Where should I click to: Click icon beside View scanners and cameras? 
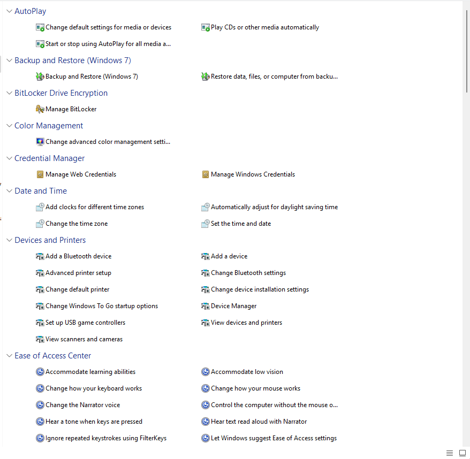point(40,339)
